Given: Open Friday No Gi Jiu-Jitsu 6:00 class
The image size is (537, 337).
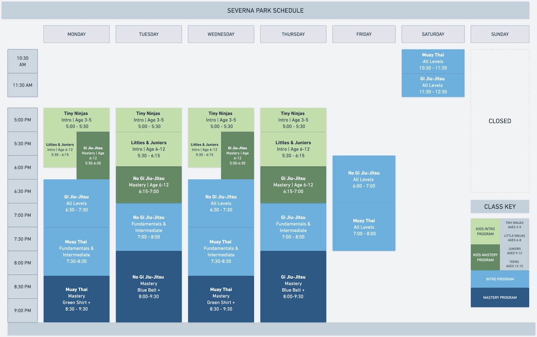Looking at the screenshot, I should click(x=364, y=179).
